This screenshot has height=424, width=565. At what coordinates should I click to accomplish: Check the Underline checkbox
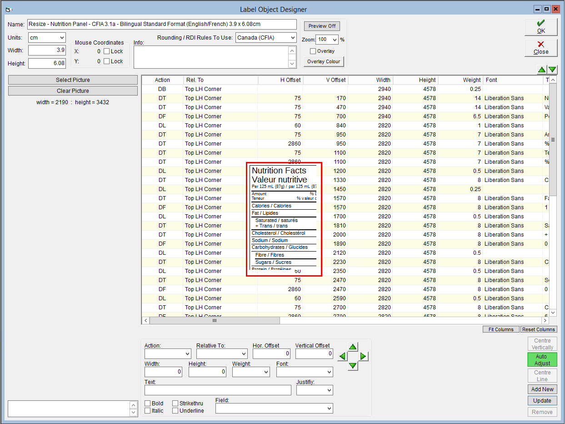(x=175, y=411)
